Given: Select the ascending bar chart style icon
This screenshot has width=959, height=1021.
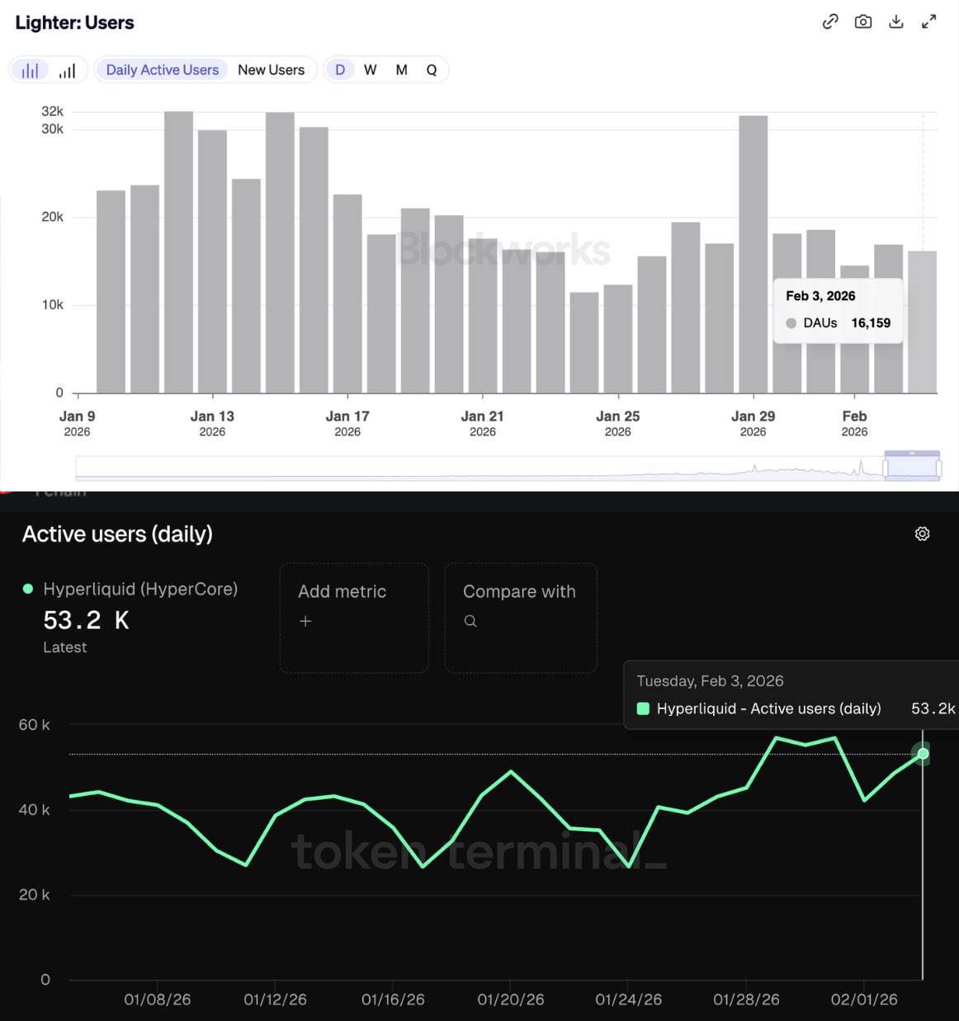Looking at the screenshot, I should 68,71.
